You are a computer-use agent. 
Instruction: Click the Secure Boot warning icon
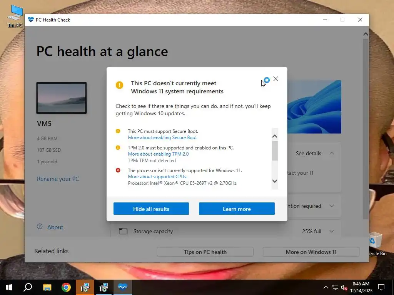(118, 131)
